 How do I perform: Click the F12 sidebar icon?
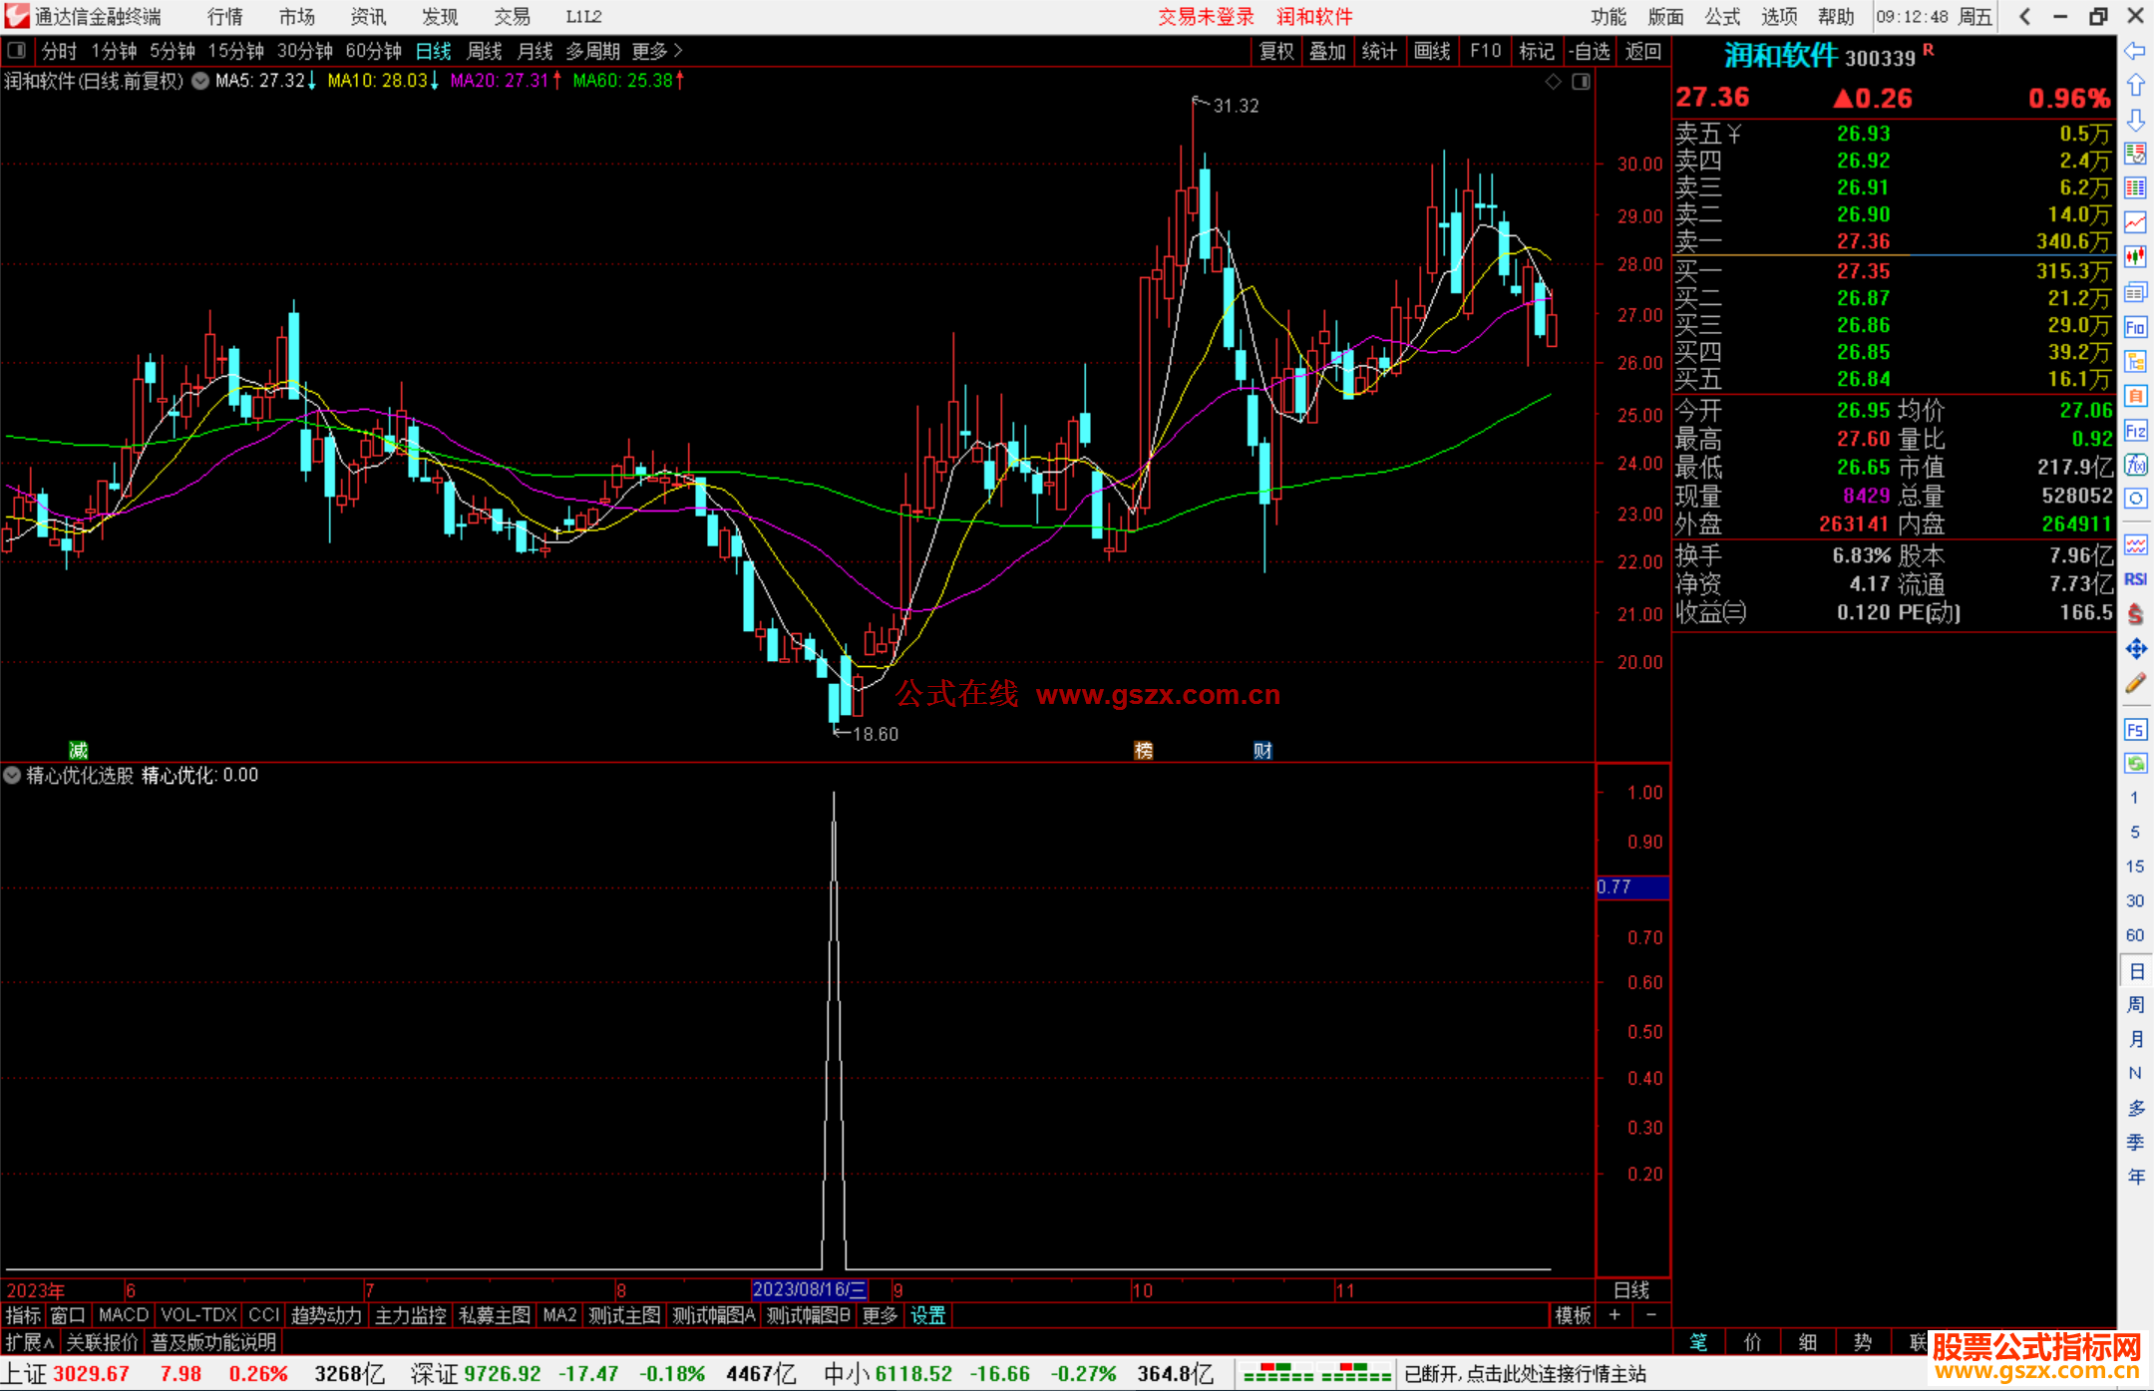pyautogui.click(x=2135, y=431)
